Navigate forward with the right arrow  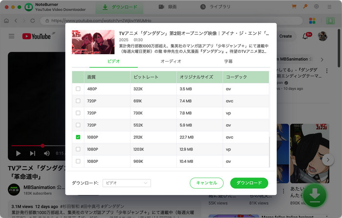(x=24, y=21)
